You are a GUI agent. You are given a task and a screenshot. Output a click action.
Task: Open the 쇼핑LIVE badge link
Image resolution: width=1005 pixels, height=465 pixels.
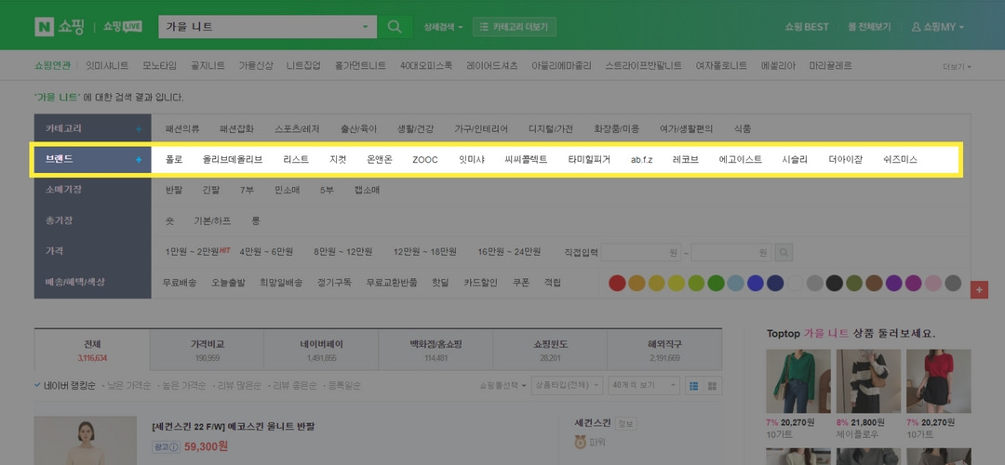tap(123, 27)
